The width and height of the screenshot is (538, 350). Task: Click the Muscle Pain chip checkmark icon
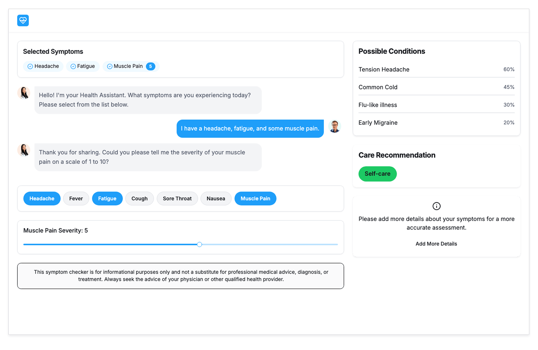[110, 66]
